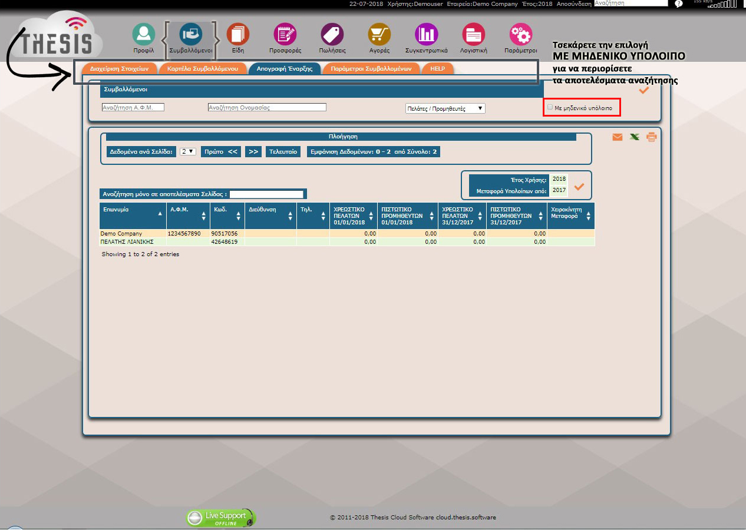
Task: Click the Αποσύνδεση logout link
Action: click(x=573, y=4)
